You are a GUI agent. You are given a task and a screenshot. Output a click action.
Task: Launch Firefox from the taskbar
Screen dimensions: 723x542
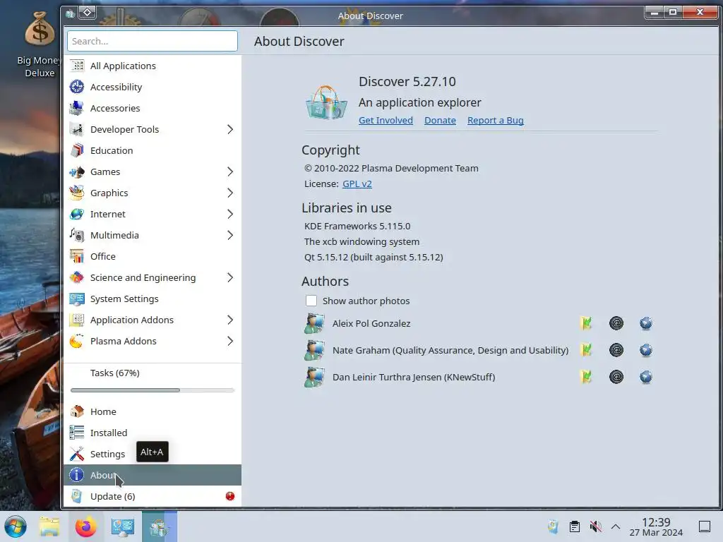pos(85,526)
